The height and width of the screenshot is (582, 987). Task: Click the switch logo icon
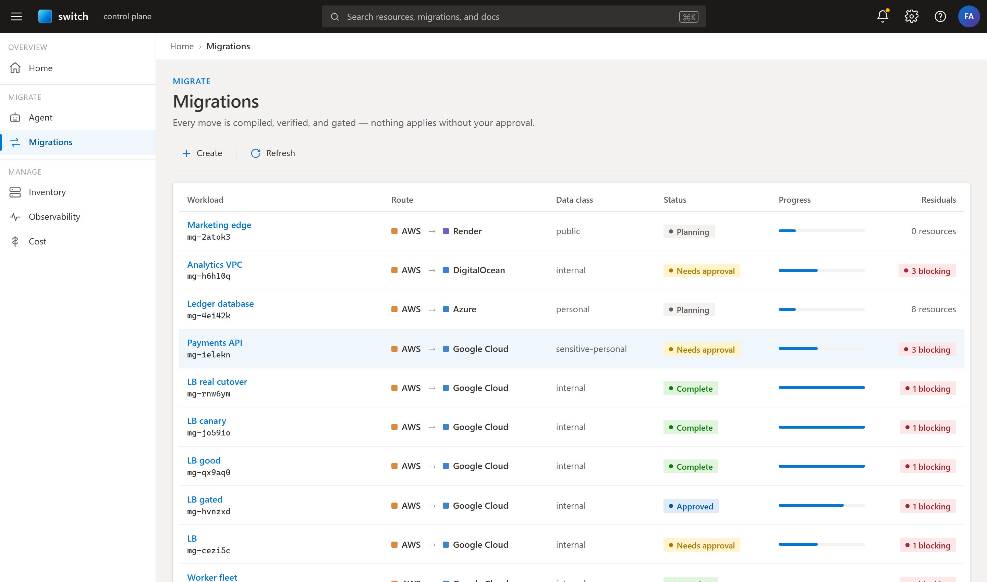click(x=45, y=16)
